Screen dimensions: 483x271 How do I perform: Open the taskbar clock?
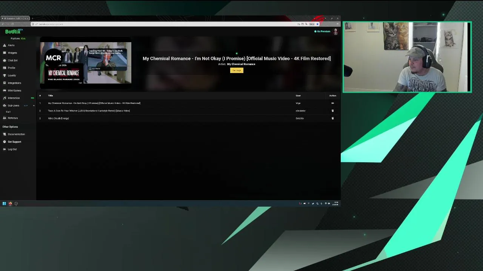pyautogui.click(x=335, y=204)
